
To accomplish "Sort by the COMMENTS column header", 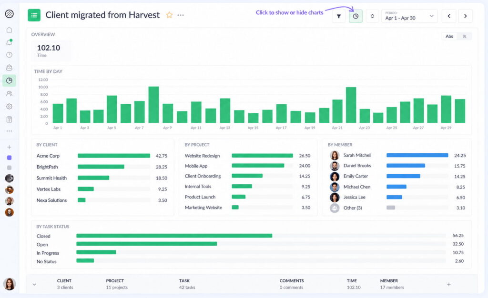I will click(x=292, y=280).
